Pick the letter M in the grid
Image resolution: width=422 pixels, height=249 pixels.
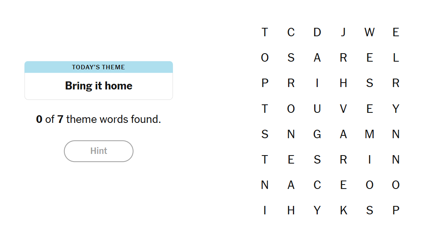point(369,134)
